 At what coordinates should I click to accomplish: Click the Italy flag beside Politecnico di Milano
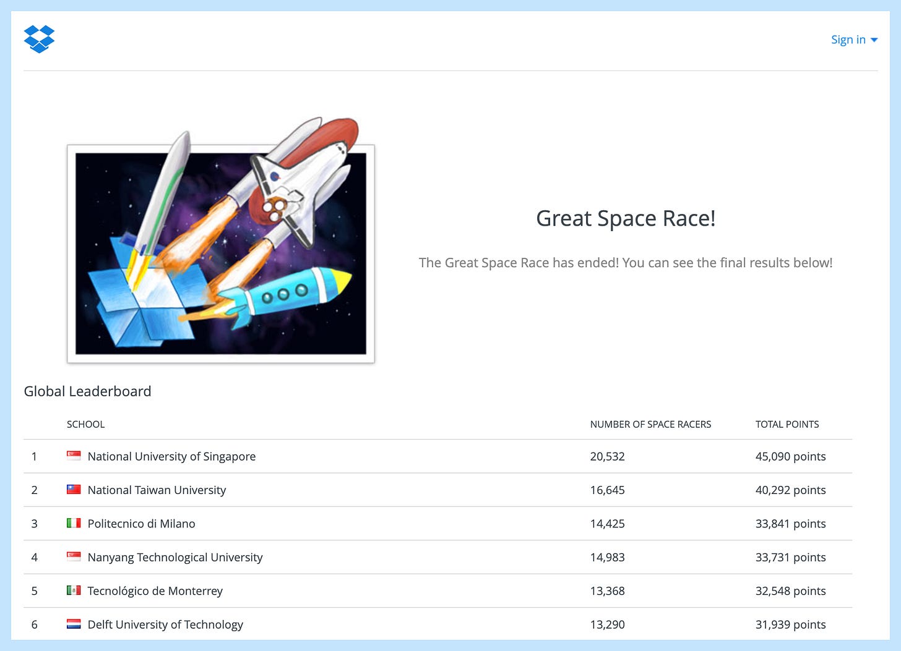click(x=74, y=523)
